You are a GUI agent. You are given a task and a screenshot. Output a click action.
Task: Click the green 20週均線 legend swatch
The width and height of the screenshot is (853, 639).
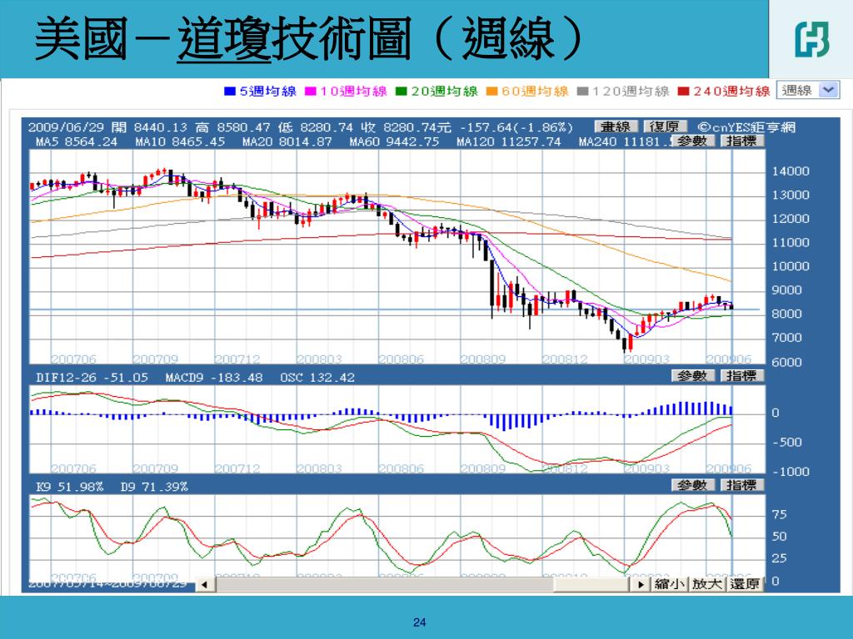[x=401, y=92]
